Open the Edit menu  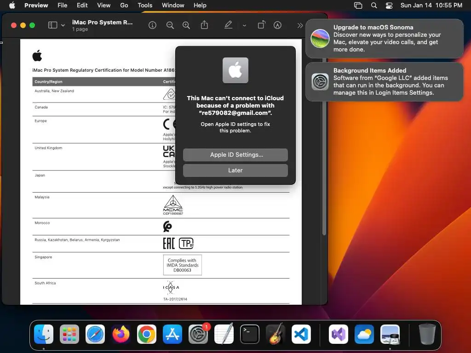[82, 5]
